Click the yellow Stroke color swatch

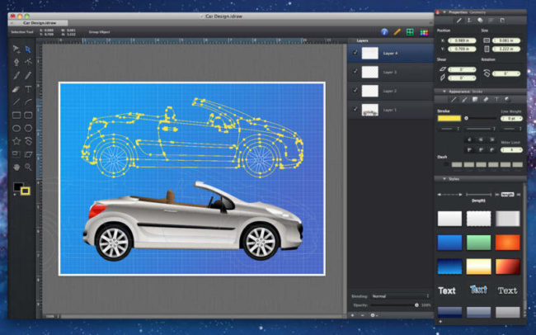pos(449,118)
